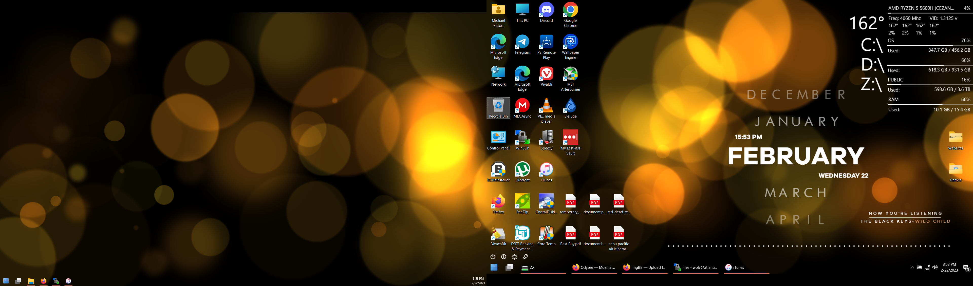Open the Games folder on the desktop
973x286 pixels.
956,172
